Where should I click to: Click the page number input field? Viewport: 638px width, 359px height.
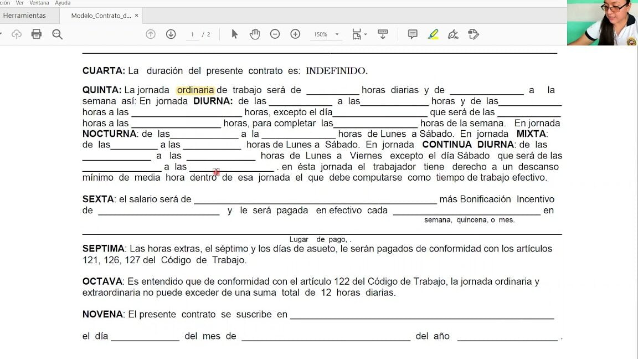point(192,34)
